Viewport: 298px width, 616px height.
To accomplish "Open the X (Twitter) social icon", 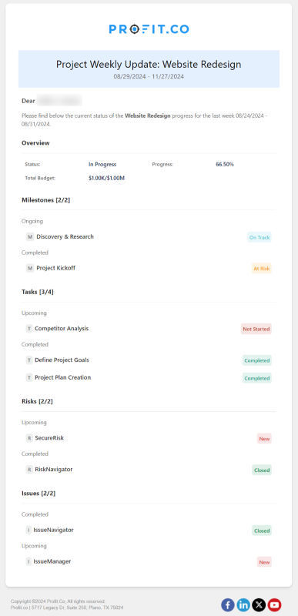I will (259, 604).
